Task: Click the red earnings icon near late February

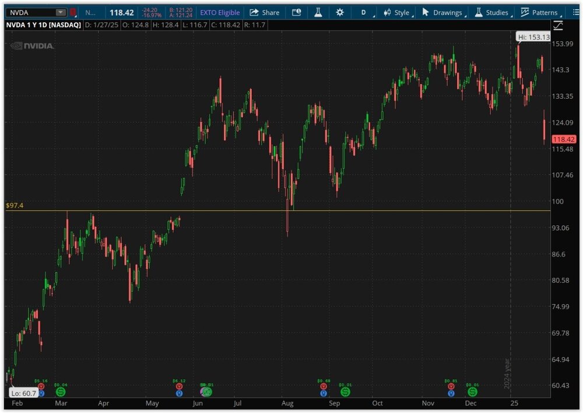Action: tap(41, 387)
